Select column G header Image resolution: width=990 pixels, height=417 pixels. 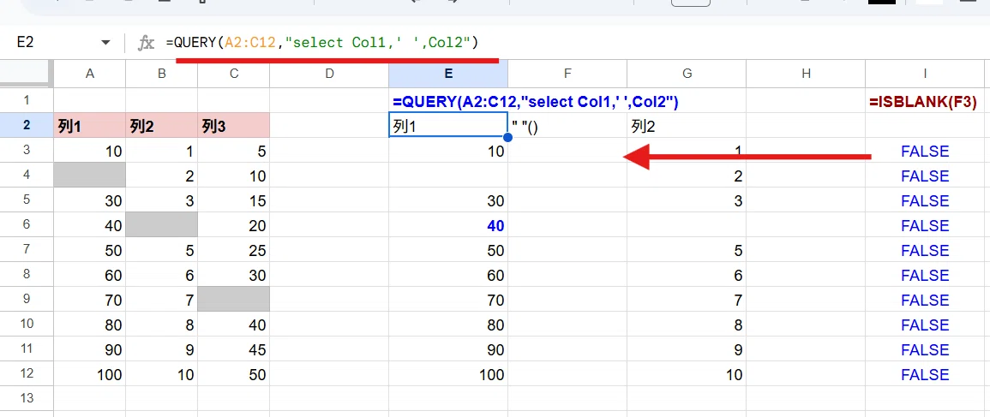tap(687, 74)
